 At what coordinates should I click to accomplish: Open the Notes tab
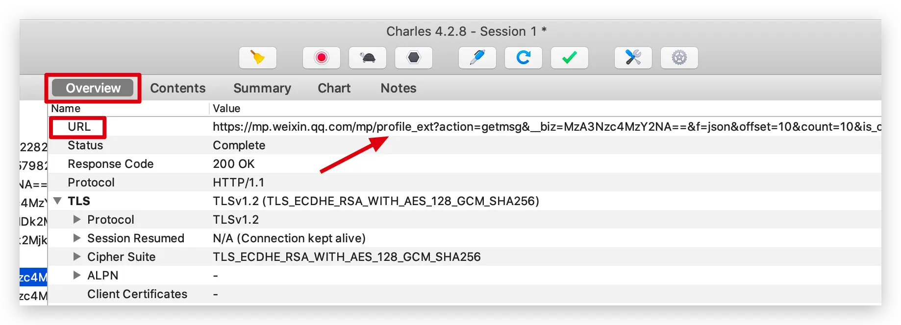tap(399, 88)
